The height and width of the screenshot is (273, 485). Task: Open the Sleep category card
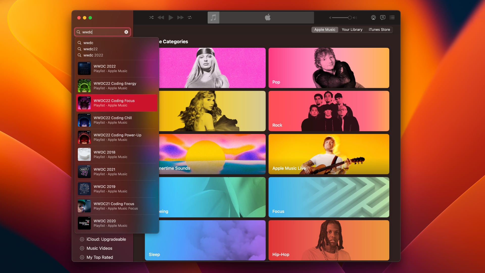205,240
